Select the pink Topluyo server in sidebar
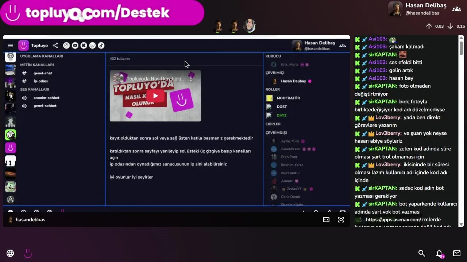The width and height of the screenshot is (467, 262). (11, 148)
